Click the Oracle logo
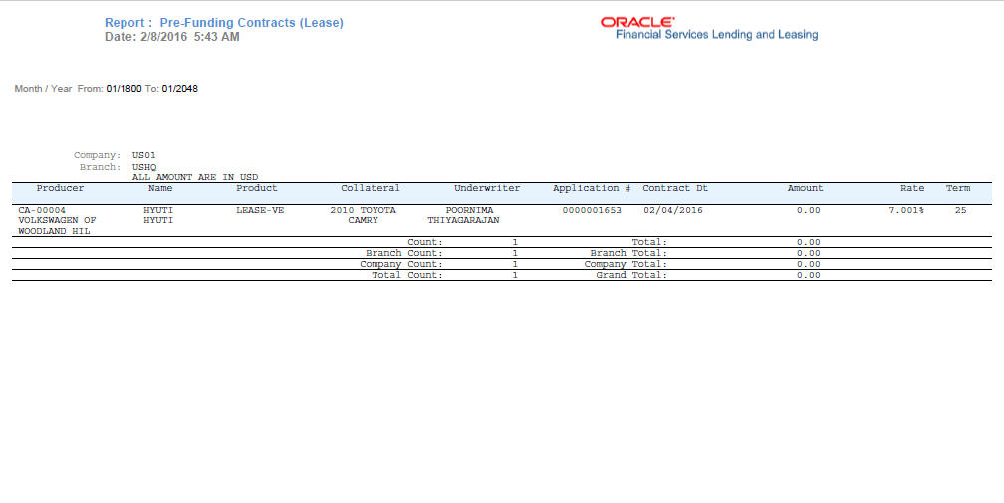The image size is (1004, 503). click(637, 22)
